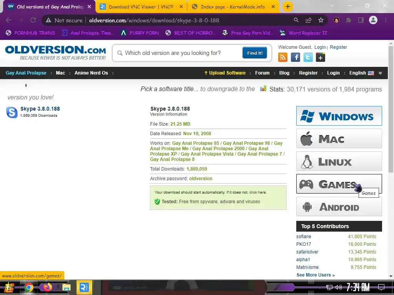Viewport: 394px width, 295px height.
Task: Open Chrome three-dot menu
Action: pyautogui.click(x=386, y=20)
